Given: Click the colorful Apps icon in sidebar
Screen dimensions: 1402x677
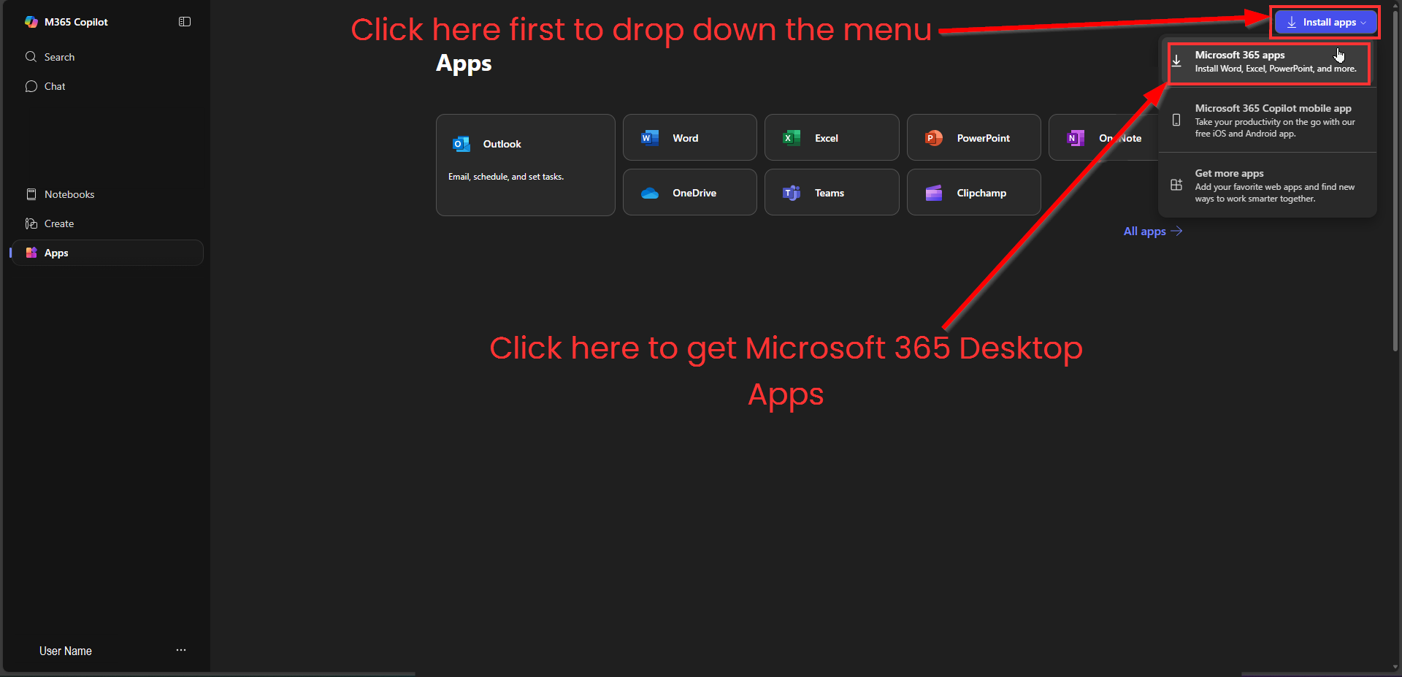Looking at the screenshot, I should click(x=31, y=253).
